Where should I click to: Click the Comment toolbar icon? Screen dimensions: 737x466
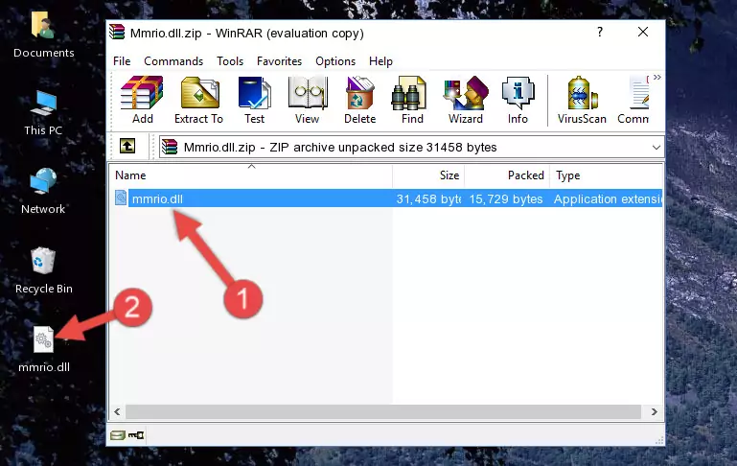(633, 100)
